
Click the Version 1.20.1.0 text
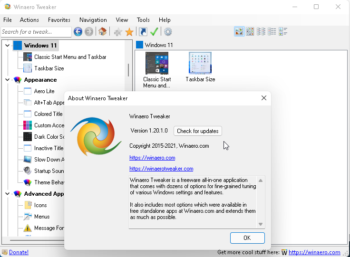click(x=149, y=131)
